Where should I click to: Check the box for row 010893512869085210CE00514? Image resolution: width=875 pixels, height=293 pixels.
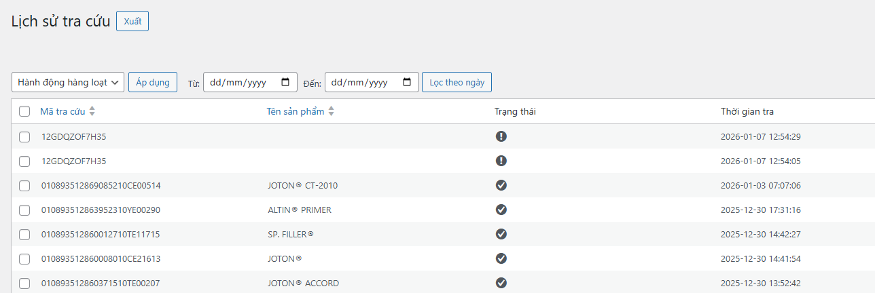[x=24, y=186]
